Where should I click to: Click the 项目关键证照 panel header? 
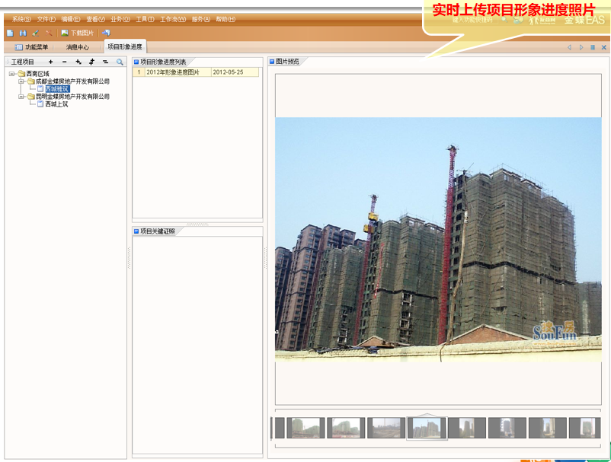point(158,231)
